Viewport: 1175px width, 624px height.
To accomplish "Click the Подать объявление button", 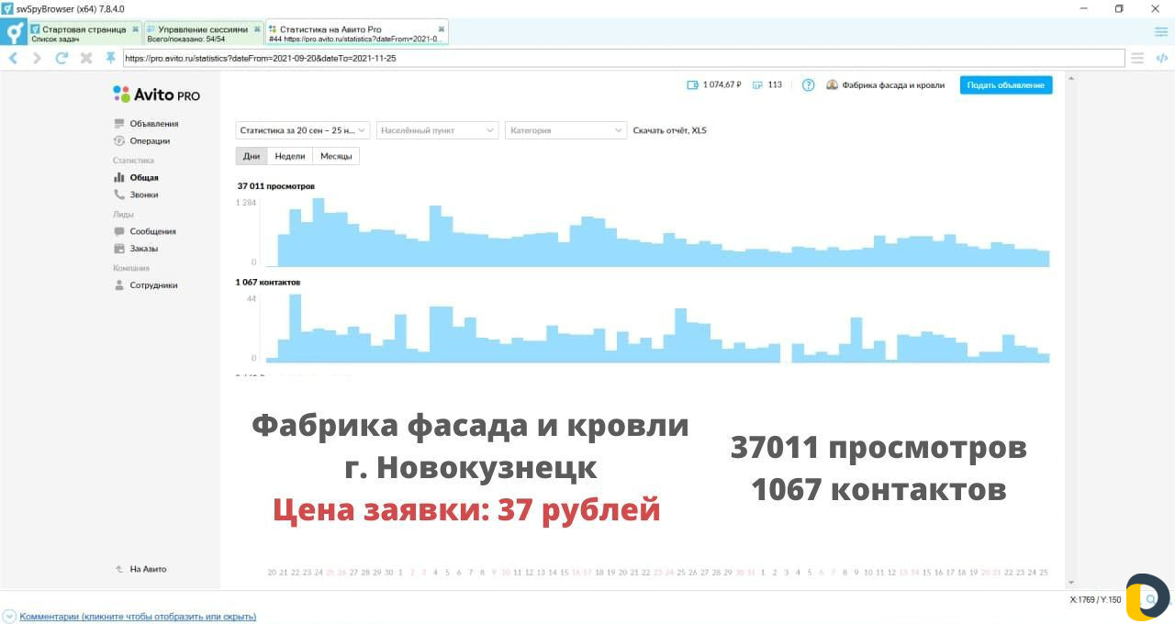I will [x=1006, y=85].
